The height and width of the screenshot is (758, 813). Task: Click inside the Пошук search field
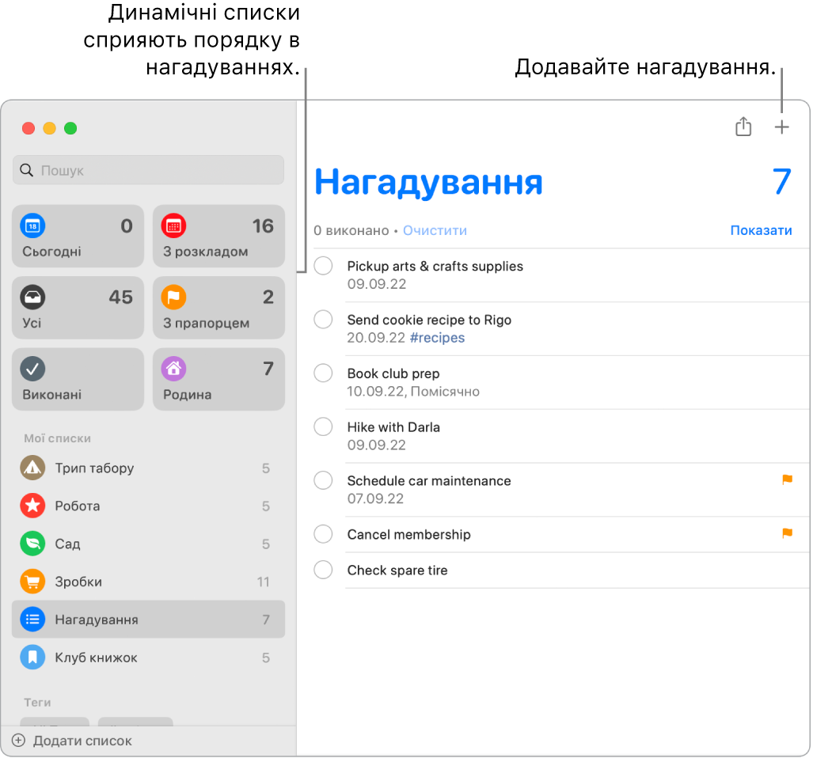point(148,170)
